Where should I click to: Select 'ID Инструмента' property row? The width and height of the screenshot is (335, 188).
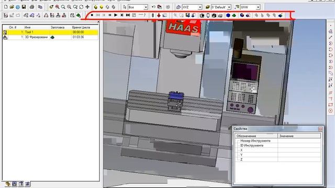click(x=278, y=145)
